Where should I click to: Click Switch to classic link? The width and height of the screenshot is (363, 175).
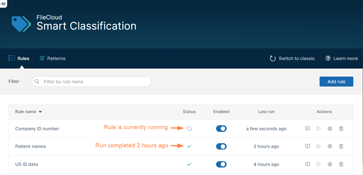point(292,58)
